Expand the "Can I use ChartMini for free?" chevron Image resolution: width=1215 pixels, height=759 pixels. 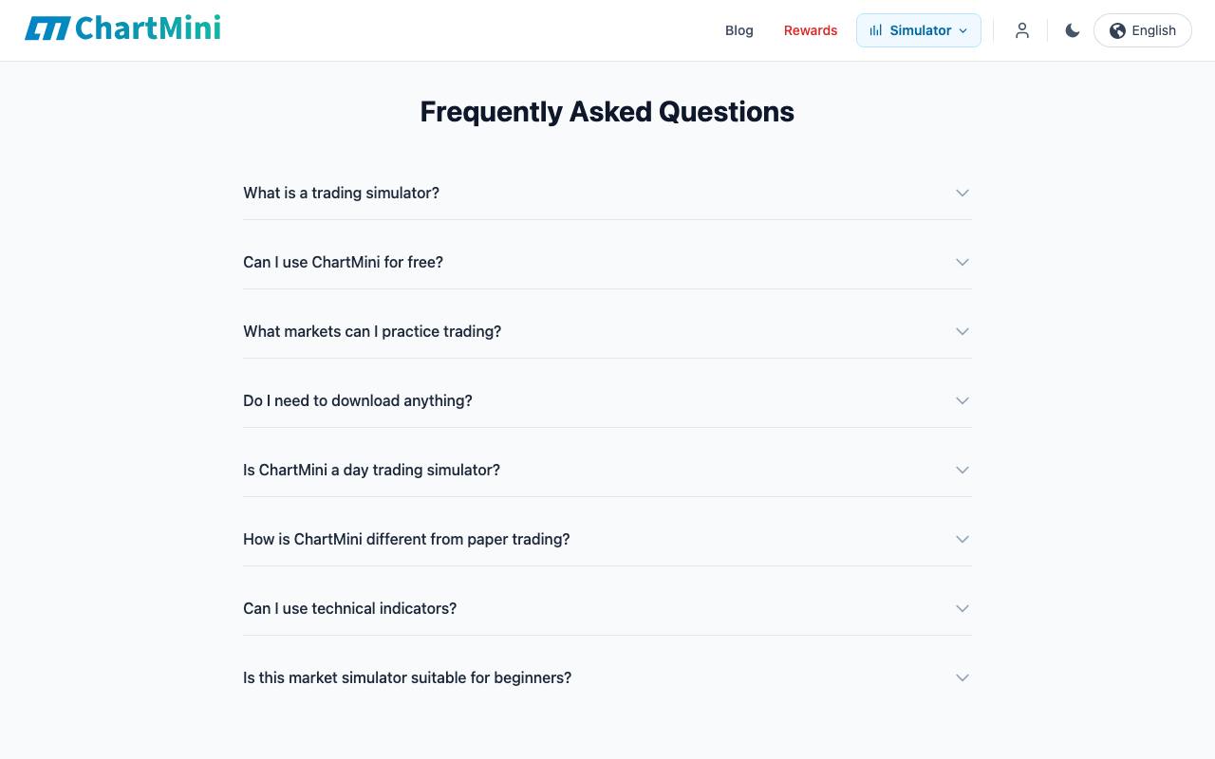(x=963, y=262)
